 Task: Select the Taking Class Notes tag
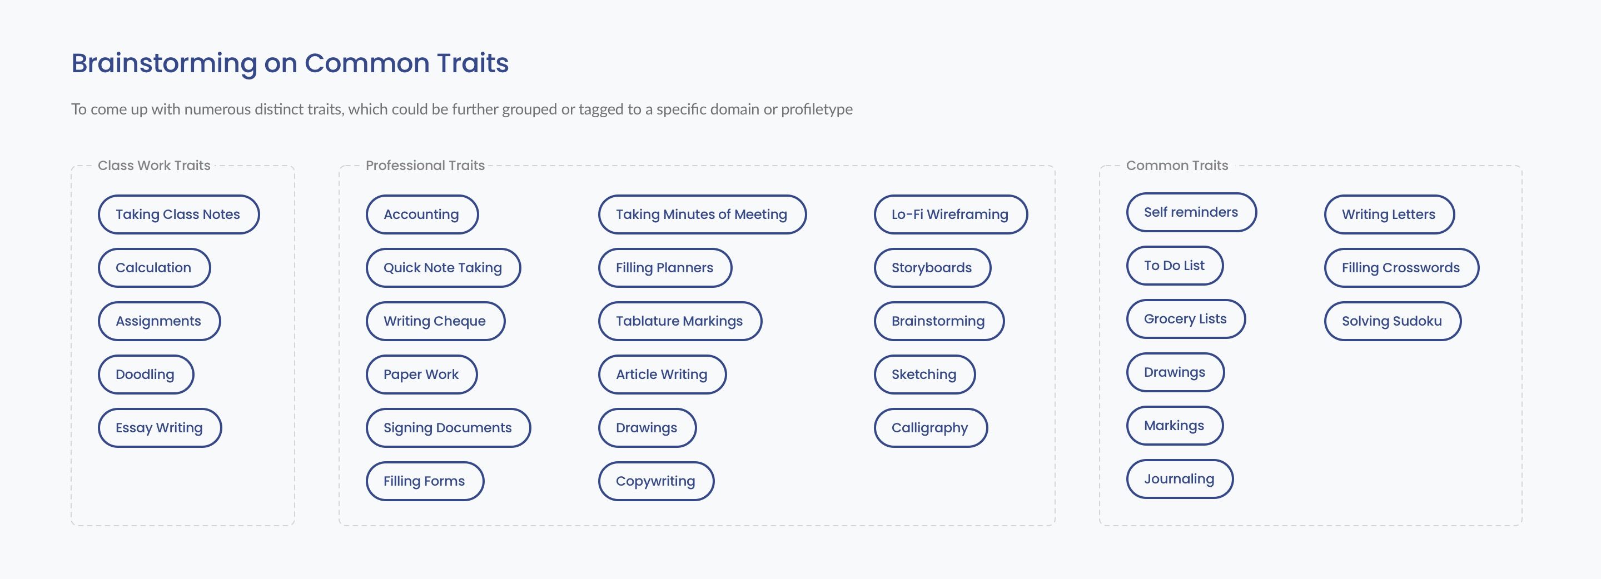[178, 214]
